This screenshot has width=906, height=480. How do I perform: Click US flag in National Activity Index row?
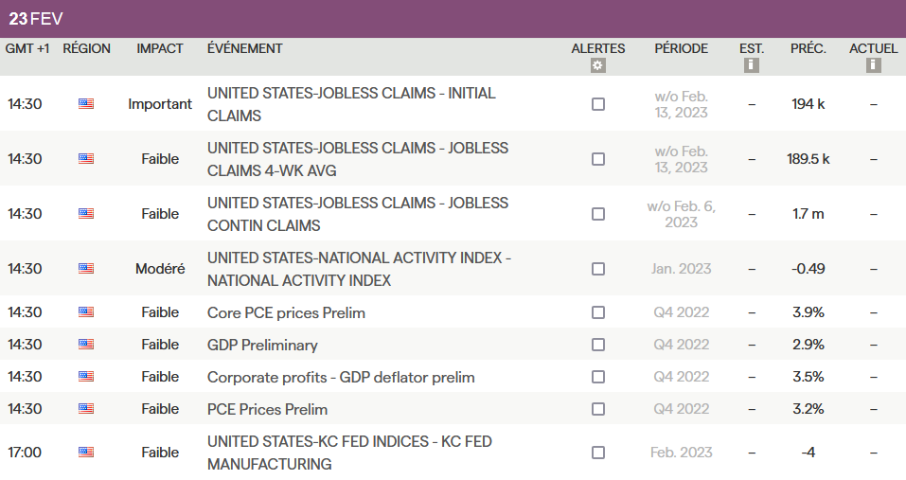pyautogui.click(x=86, y=269)
